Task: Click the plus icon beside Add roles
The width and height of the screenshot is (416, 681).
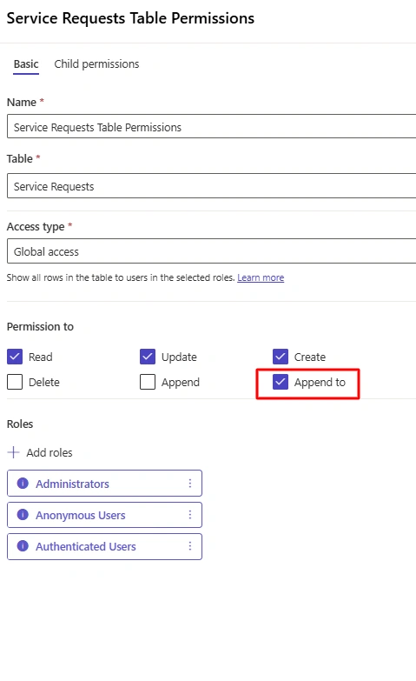Action: pyautogui.click(x=13, y=452)
